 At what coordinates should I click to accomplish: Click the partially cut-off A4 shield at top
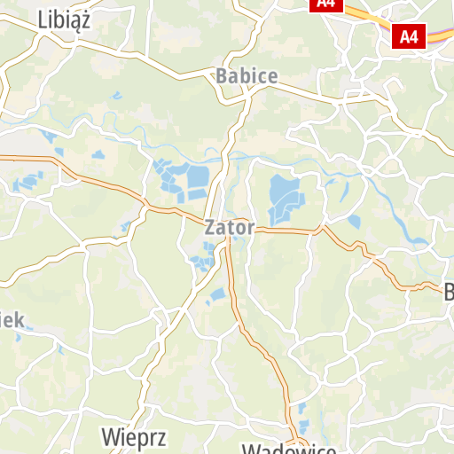[326, 6]
